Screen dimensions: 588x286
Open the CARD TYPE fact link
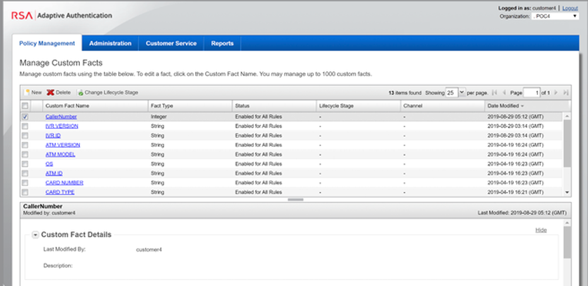pos(60,192)
